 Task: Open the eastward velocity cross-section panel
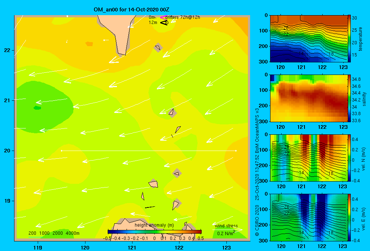[x=309, y=217]
